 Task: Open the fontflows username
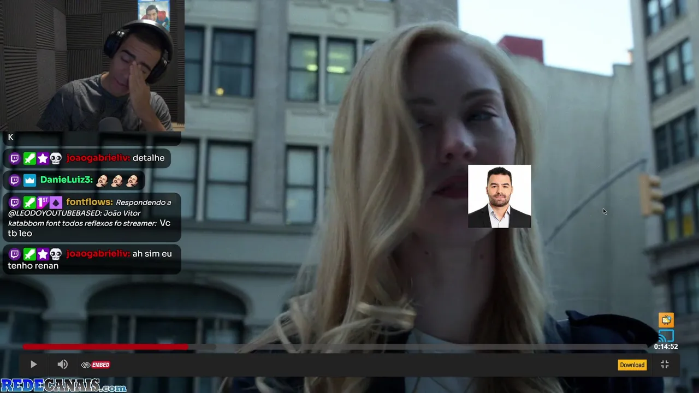[90, 203]
